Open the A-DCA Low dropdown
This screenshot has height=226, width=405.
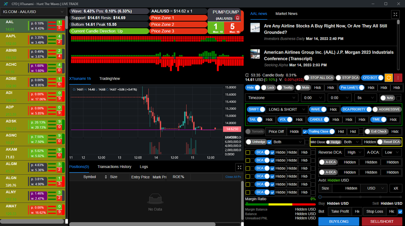tap(392, 152)
